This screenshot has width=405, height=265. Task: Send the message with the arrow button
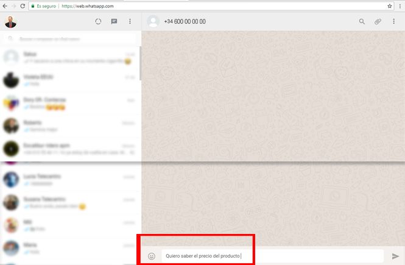click(x=395, y=256)
